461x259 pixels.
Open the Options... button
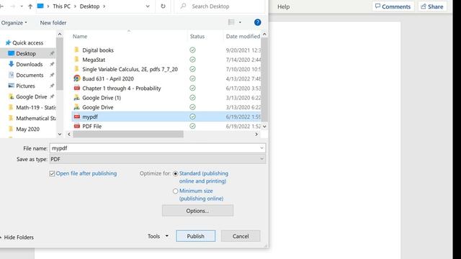197,211
